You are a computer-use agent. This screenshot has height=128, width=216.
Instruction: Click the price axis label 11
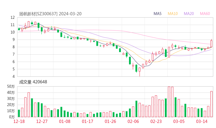click(x=13, y=25)
